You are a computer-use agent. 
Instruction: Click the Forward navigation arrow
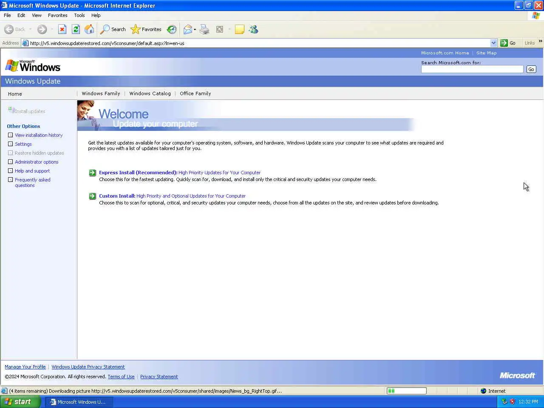click(42, 29)
